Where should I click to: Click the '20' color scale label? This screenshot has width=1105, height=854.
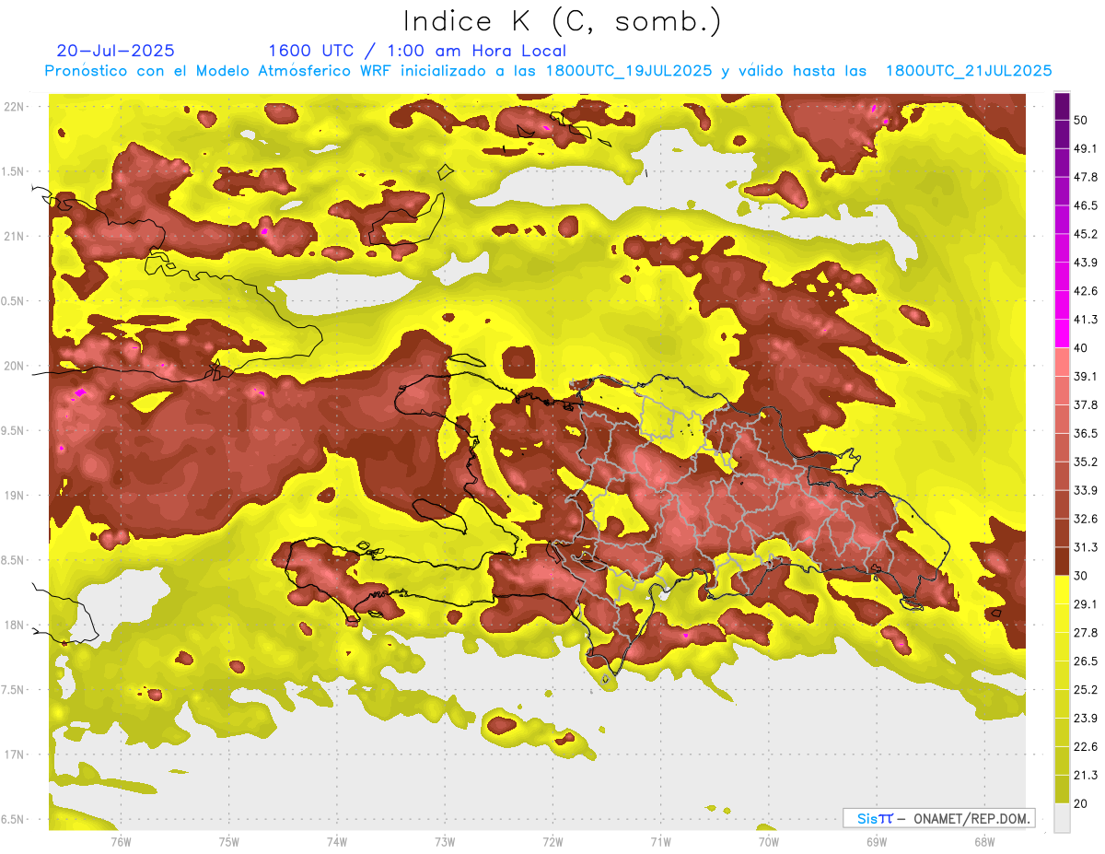pyautogui.click(x=1081, y=803)
